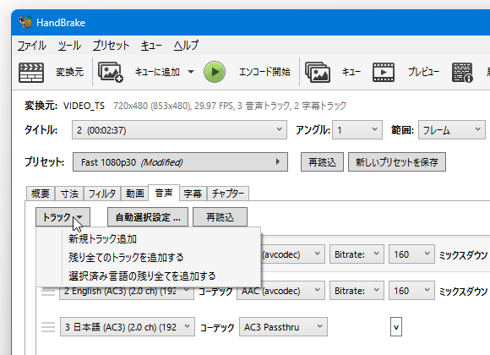Click the VIDEO_TS source name

(84, 106)
